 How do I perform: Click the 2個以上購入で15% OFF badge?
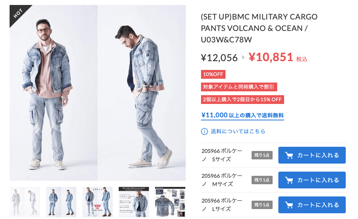[242, 100]
